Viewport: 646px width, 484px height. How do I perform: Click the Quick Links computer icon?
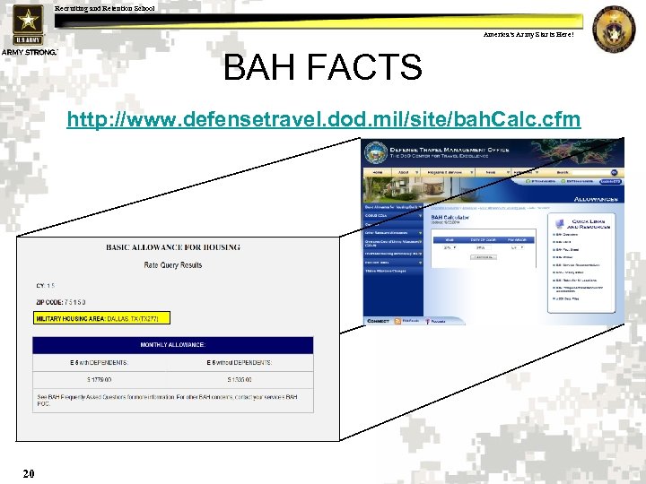[x=559, y=224]
